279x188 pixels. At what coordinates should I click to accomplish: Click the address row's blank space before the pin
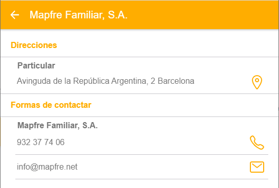coord(222,81)
